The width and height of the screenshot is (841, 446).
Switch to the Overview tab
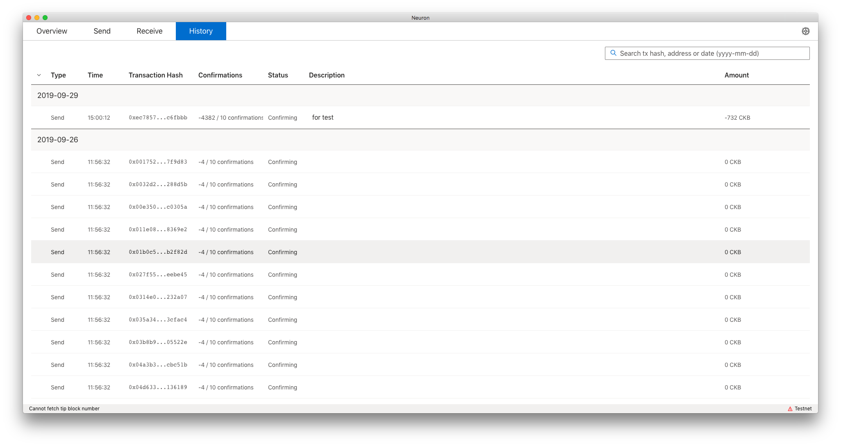coord(52,31)
